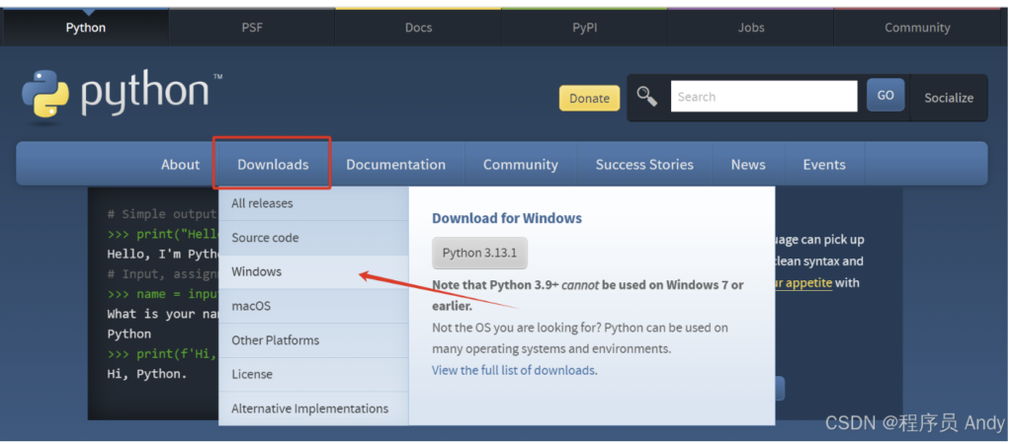Viewport: 1012px width, 444px height.
Task: Switch to the PSF top tab
Action: [x=252, y=28]
